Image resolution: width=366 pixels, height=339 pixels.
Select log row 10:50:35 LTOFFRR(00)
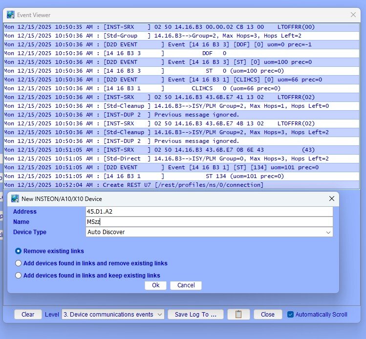coord(182,27)
